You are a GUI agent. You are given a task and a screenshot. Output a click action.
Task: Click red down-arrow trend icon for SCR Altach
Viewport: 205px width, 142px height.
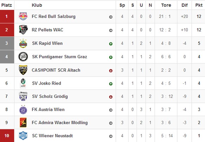pyautogui.click(x=111, y=71)
